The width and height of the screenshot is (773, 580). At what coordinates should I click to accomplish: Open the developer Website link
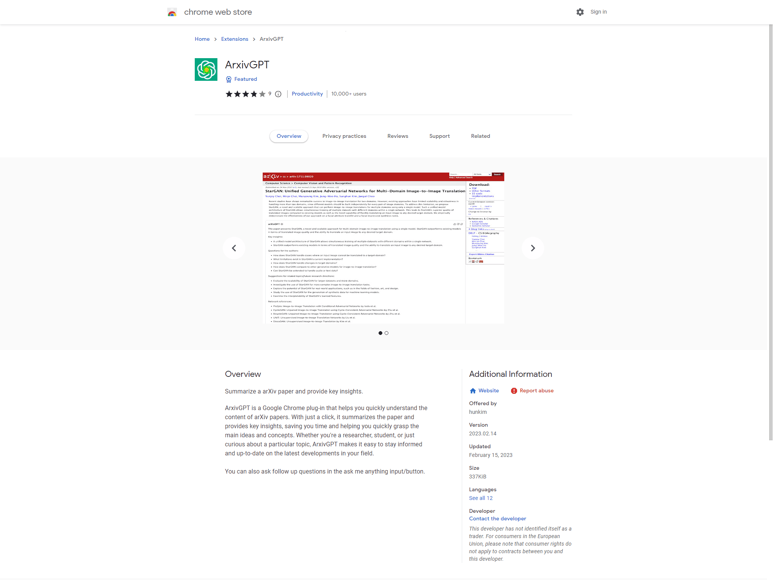[489, 391]
